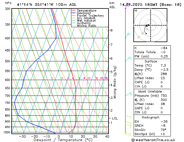The image size is (184, 142).
Task: Click the green wind barb at 850 hPa
Action: (x=128, y=117)
